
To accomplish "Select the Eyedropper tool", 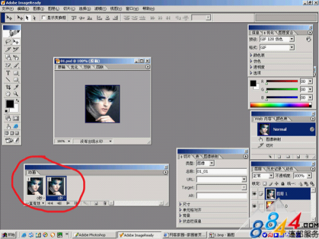I will pos(16,87).
